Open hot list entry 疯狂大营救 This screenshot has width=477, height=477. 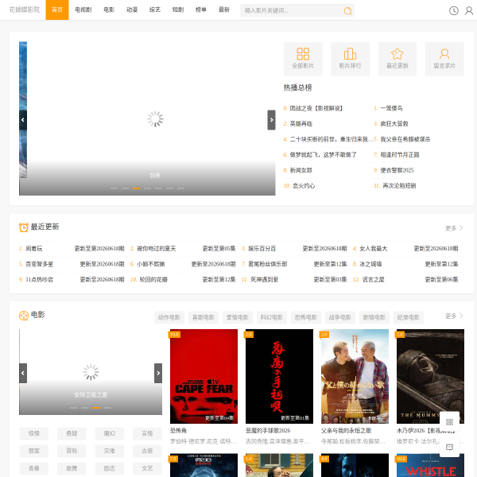[394, 124]
